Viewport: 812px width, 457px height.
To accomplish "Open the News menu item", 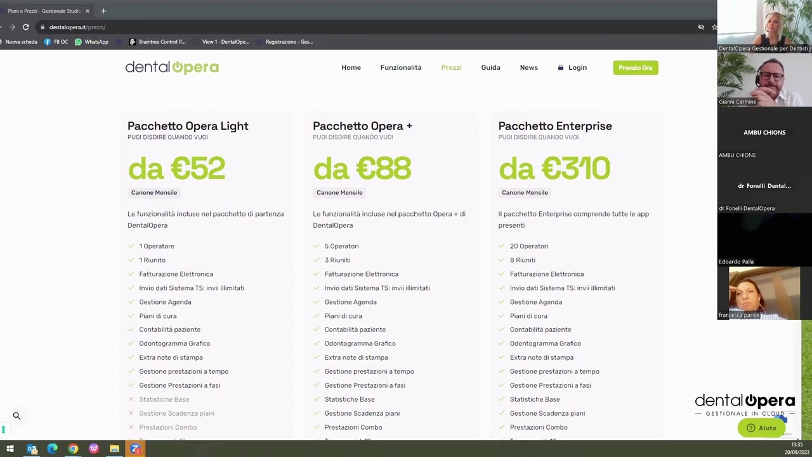I will (x=528, y=67).
